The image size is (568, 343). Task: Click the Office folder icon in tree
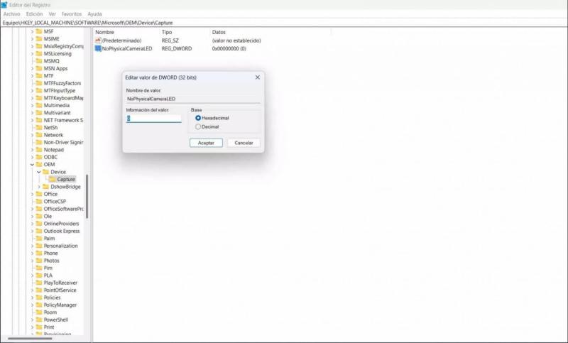38,194
